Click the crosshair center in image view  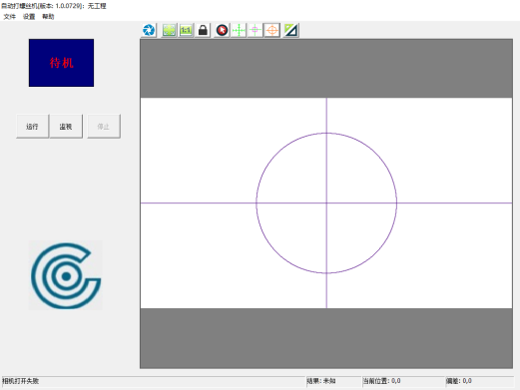[x=326, y=202]
